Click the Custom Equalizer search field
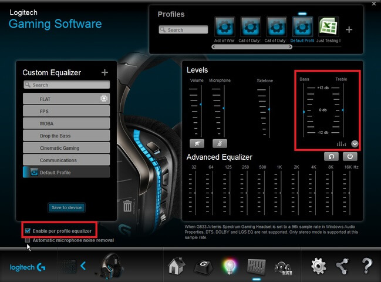This screenshot has height=282, width=381. click(x=66, y=85)
